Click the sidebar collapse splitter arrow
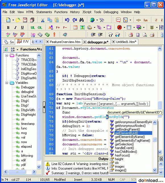Image resolution: width=165 pixels, height=183 pixels. (44, 107)
